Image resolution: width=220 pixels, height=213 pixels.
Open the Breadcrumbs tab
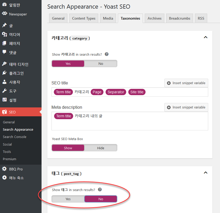[x=180, y=18]
